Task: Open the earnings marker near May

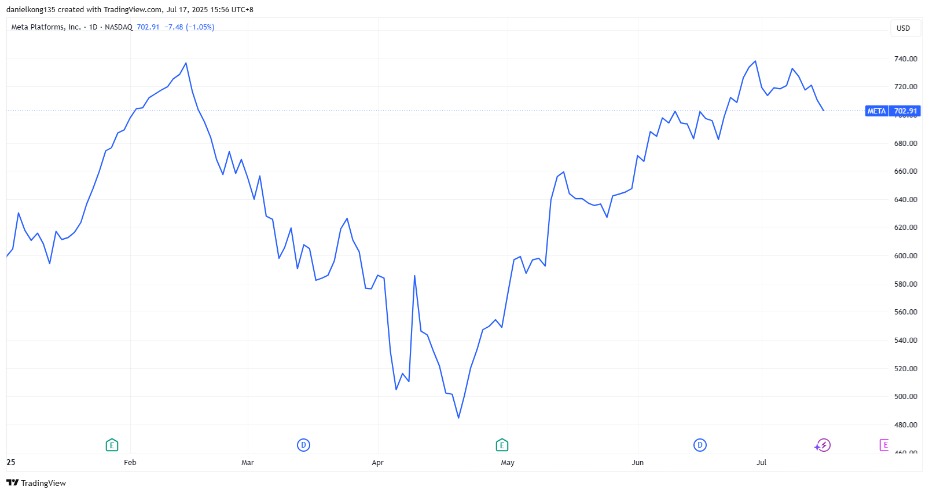Action: tap(502, 445)
